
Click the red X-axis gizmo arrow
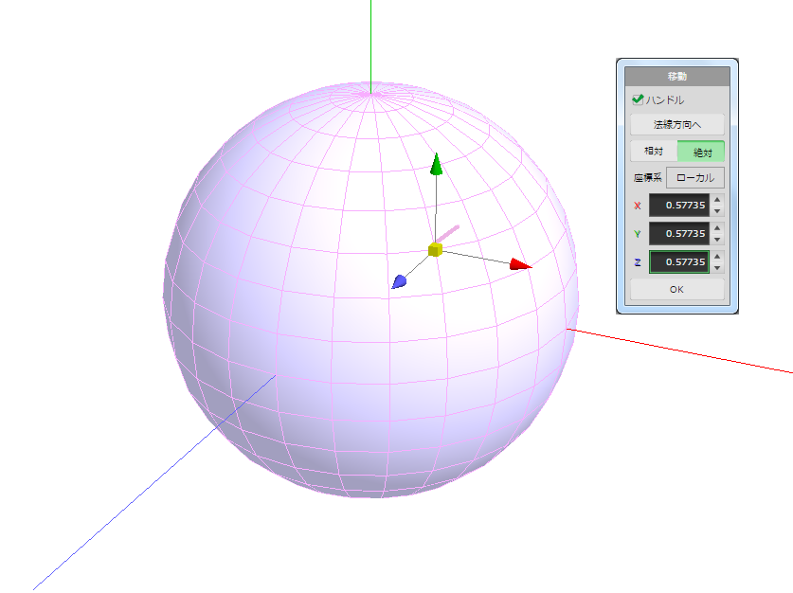coord(519,264)
